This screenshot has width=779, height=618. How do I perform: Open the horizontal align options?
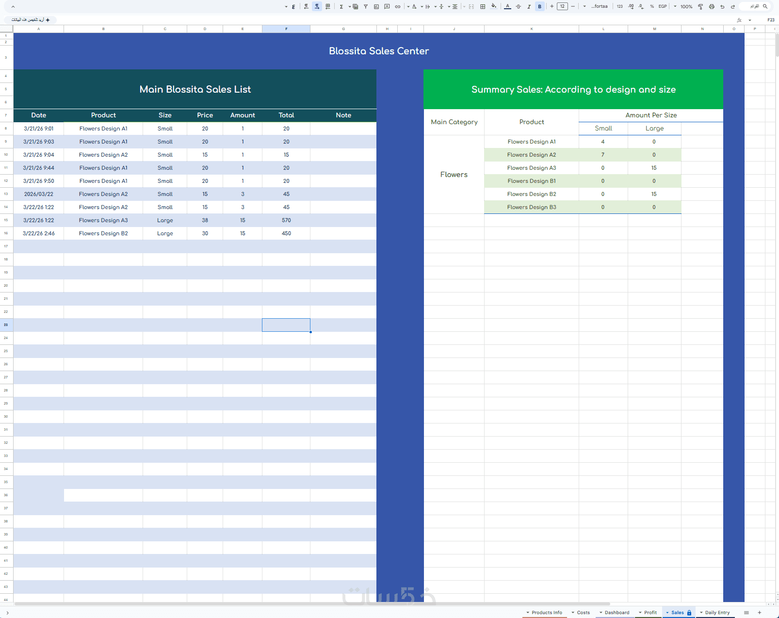point(455,6)
